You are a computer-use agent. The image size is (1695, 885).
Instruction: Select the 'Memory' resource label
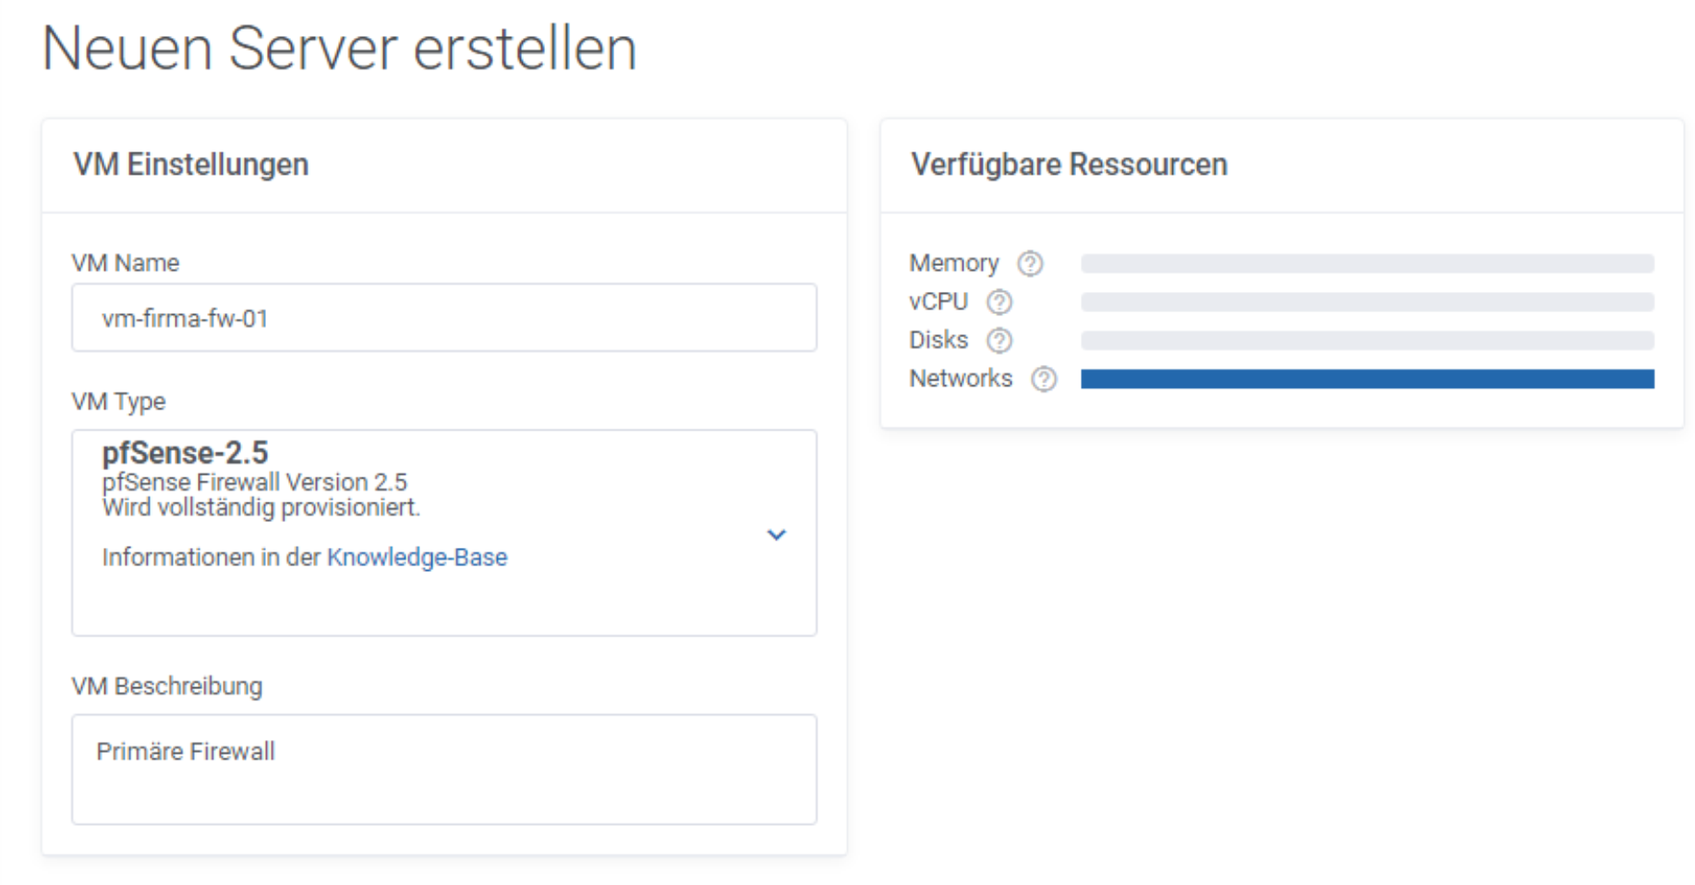click(954, 264)
